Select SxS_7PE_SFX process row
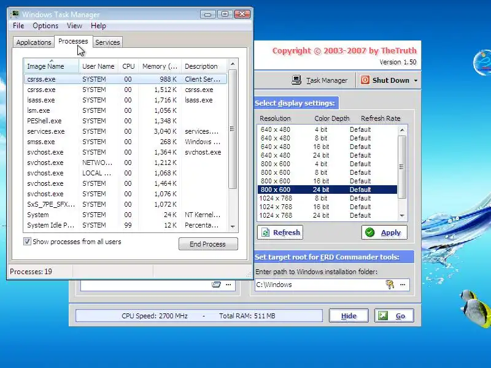Viewport: 491px width, 368px height. tap(125, 204)
